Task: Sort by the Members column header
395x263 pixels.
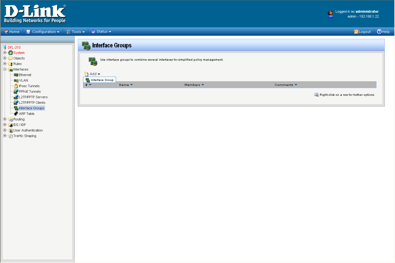Action: tap(194, 85)
